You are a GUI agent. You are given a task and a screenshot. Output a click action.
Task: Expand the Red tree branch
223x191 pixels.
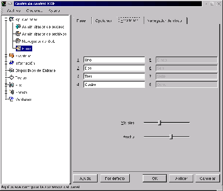click(6, 85)
